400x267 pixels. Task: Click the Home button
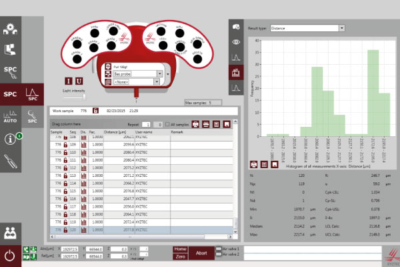pyautogui.click(x=179, y=248)
